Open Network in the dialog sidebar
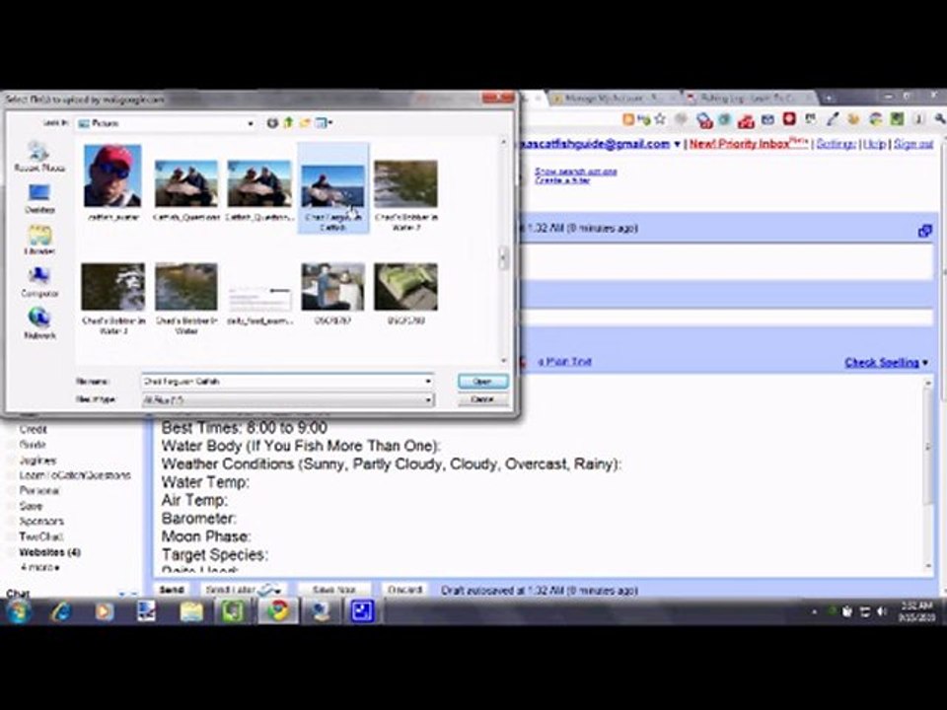947x710 pixels. pyautogui.click(x=38, y=324)
